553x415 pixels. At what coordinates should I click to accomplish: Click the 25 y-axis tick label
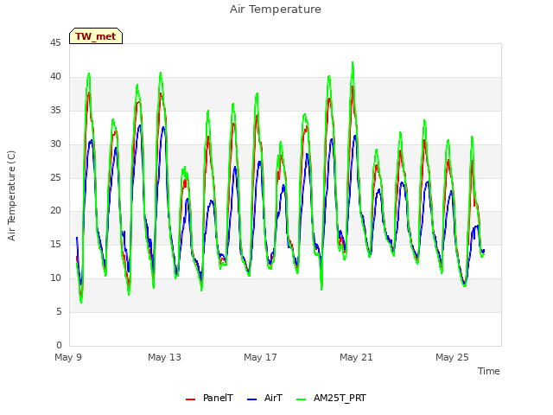(55, 177)
